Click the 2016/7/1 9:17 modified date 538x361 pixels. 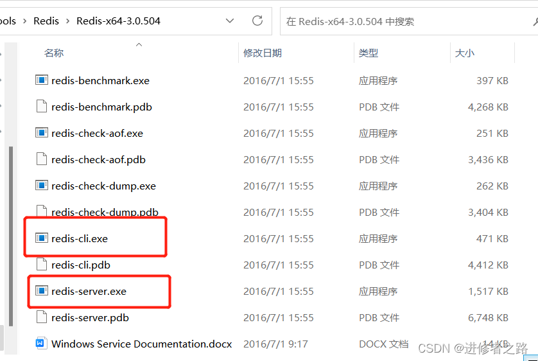275,344
